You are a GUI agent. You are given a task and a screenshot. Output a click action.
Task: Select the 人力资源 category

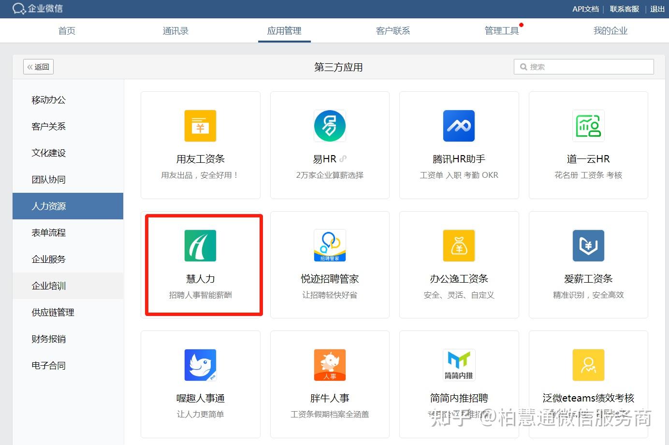68,206
